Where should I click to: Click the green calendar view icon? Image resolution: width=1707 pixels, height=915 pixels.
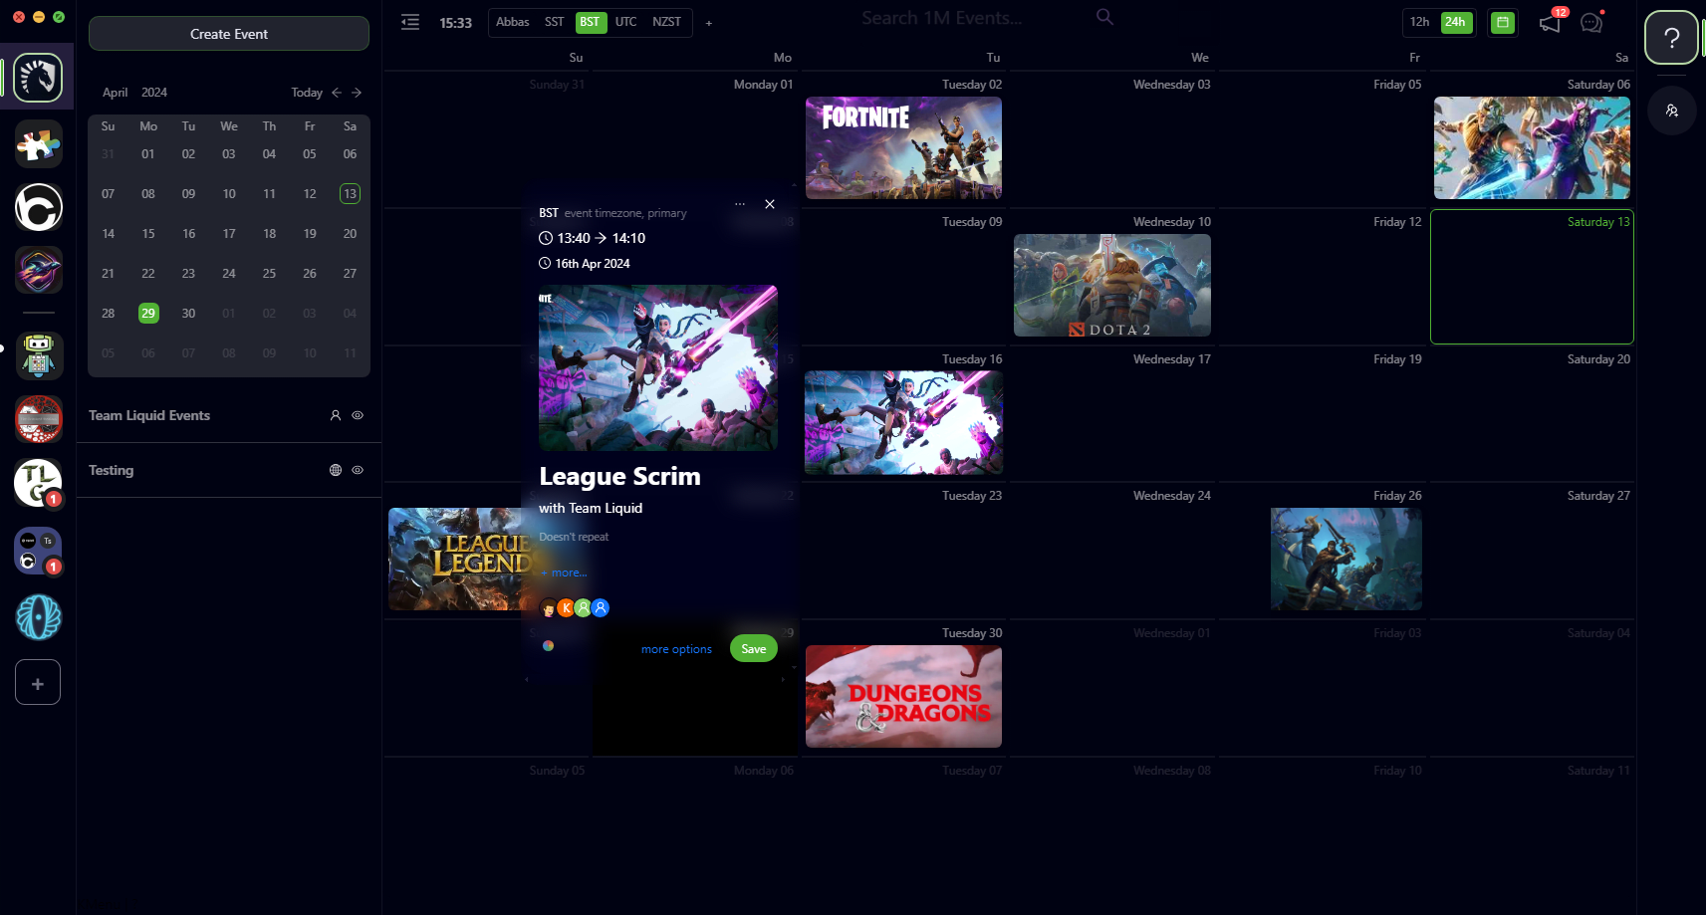pyautogui.click(x=1503, y=22)
